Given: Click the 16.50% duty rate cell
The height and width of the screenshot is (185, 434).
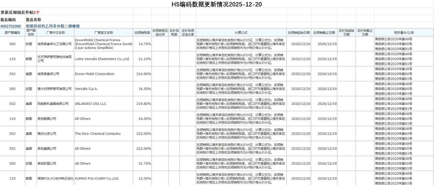Looking at the screenshot, I should coord(142,89).
